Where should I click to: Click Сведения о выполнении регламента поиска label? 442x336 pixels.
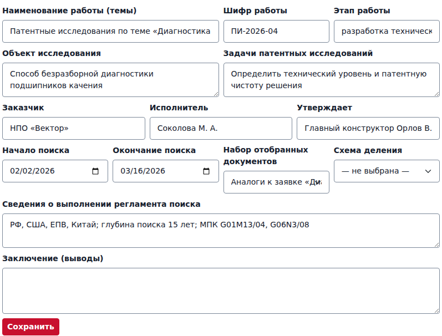(101, 204)
